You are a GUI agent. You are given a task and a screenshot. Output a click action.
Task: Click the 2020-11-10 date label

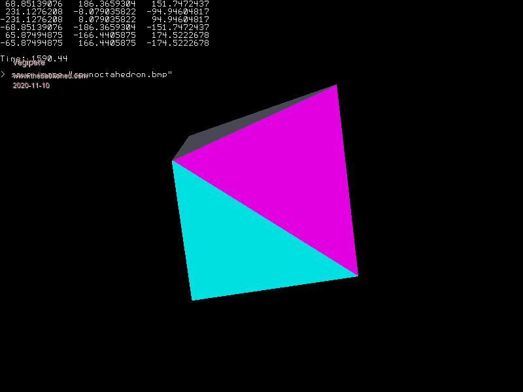coord(31,86)
